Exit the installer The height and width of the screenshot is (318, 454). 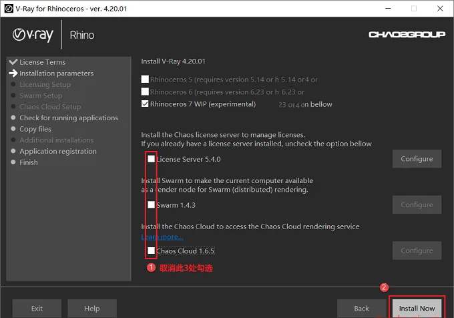tap(37, 308)
